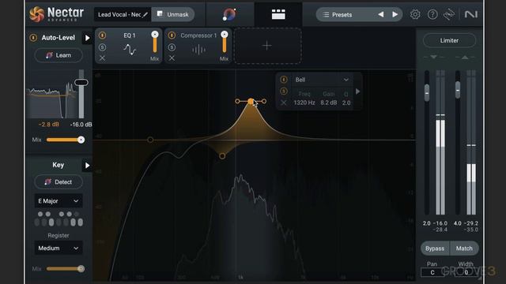Click the right Q handle of bell node

click(x=264, y=102)
